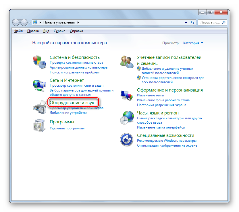
Task: Click the Back navigation arrow button
Action: tap(17, 22)
